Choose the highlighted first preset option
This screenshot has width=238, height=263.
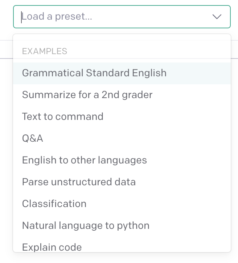[x=94, y=73]
